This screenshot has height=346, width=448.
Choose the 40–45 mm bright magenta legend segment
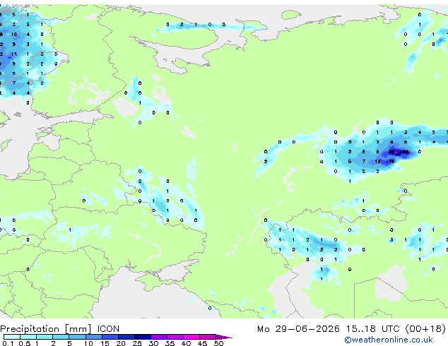coord(191,337)
